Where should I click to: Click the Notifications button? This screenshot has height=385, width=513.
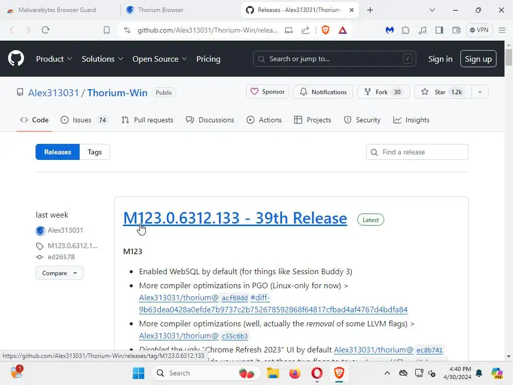tap(323, 92)
